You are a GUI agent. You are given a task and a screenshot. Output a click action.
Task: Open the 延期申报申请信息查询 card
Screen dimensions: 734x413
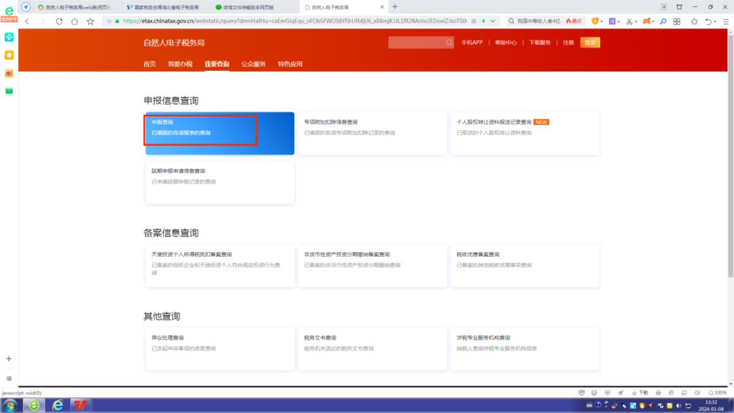[x=220, y=183]
